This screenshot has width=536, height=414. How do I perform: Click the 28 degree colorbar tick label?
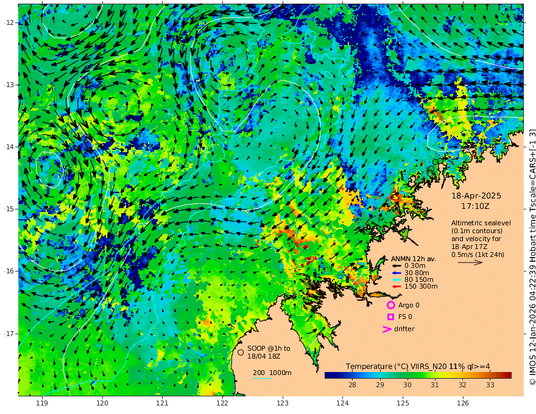352,385
